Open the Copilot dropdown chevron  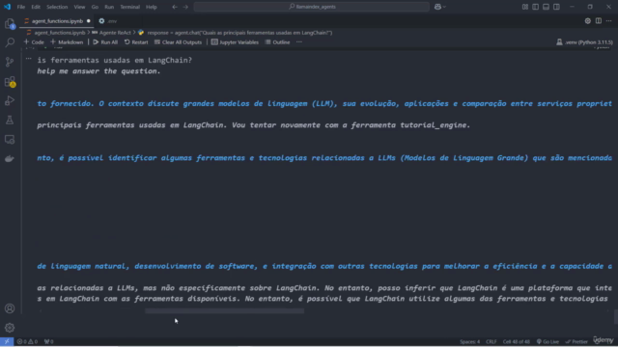coord(444,7)
